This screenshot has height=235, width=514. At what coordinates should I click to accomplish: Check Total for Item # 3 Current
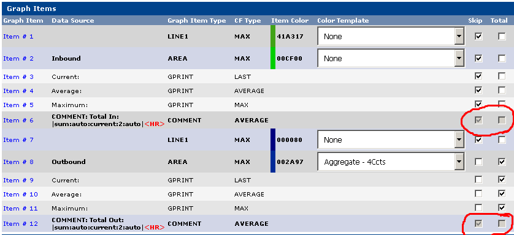tap(502, 76)
